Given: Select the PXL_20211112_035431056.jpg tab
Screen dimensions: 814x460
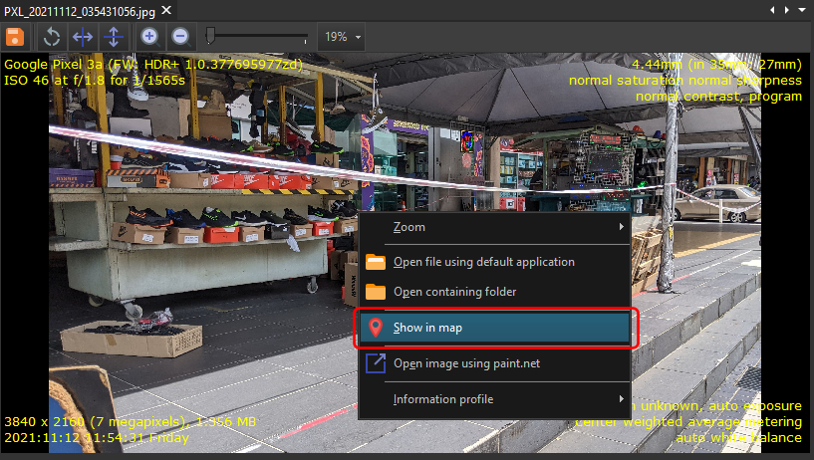Looking at the screenshot, I should click(x=79, y=9).
